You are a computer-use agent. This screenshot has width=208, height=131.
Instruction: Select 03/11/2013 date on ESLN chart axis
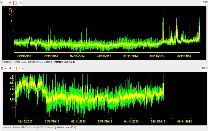pyautogui.click(x=104, y=56)
